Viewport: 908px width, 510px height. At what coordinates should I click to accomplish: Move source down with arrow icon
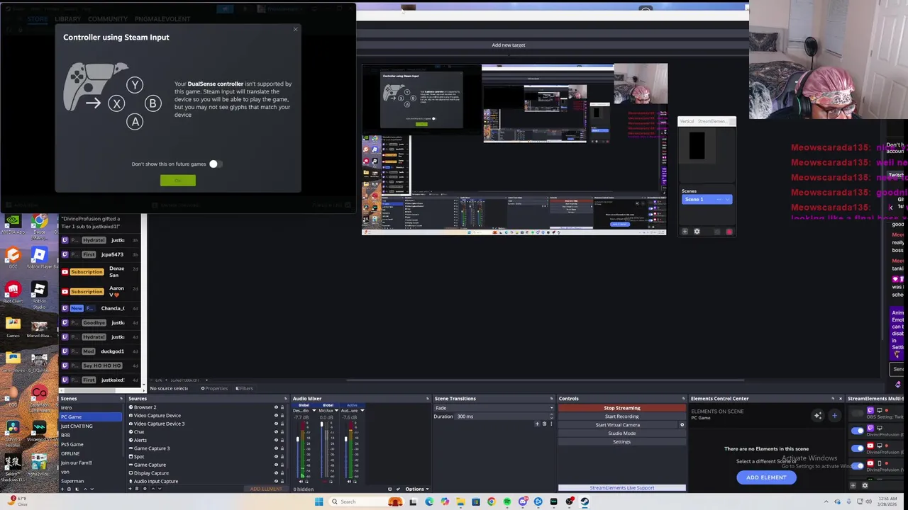pos(160,489)
